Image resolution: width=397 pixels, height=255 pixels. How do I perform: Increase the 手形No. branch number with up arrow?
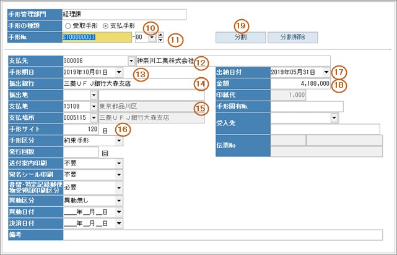click(x=160, y=35)
